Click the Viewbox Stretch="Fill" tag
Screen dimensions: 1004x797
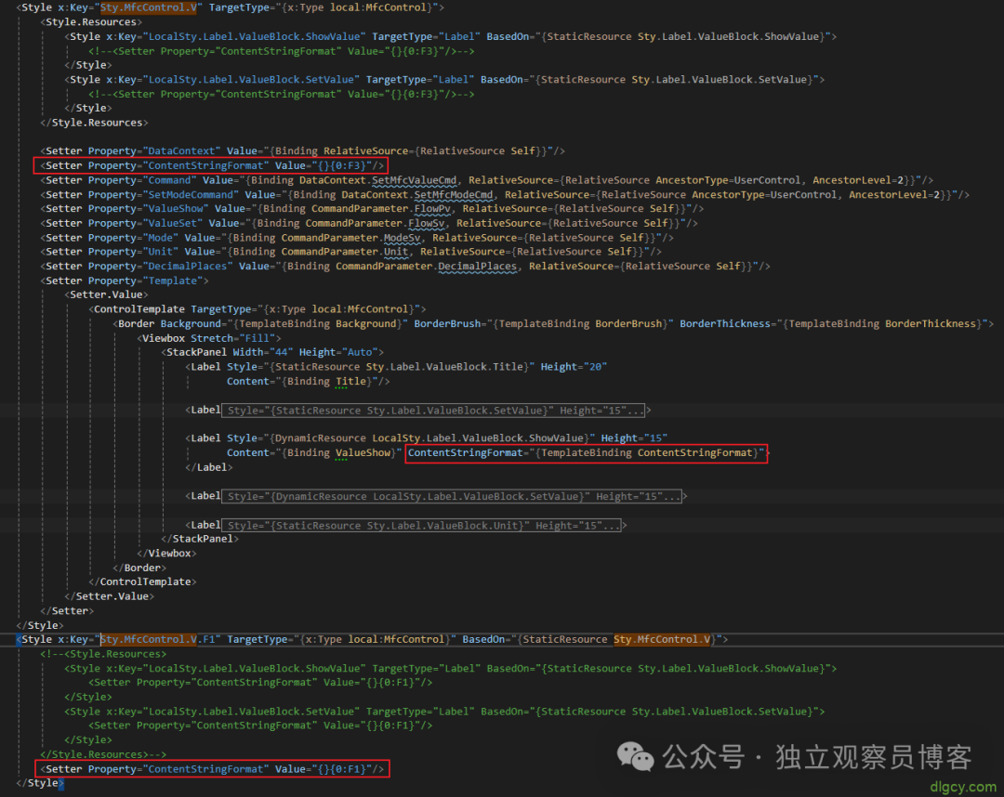209,338
